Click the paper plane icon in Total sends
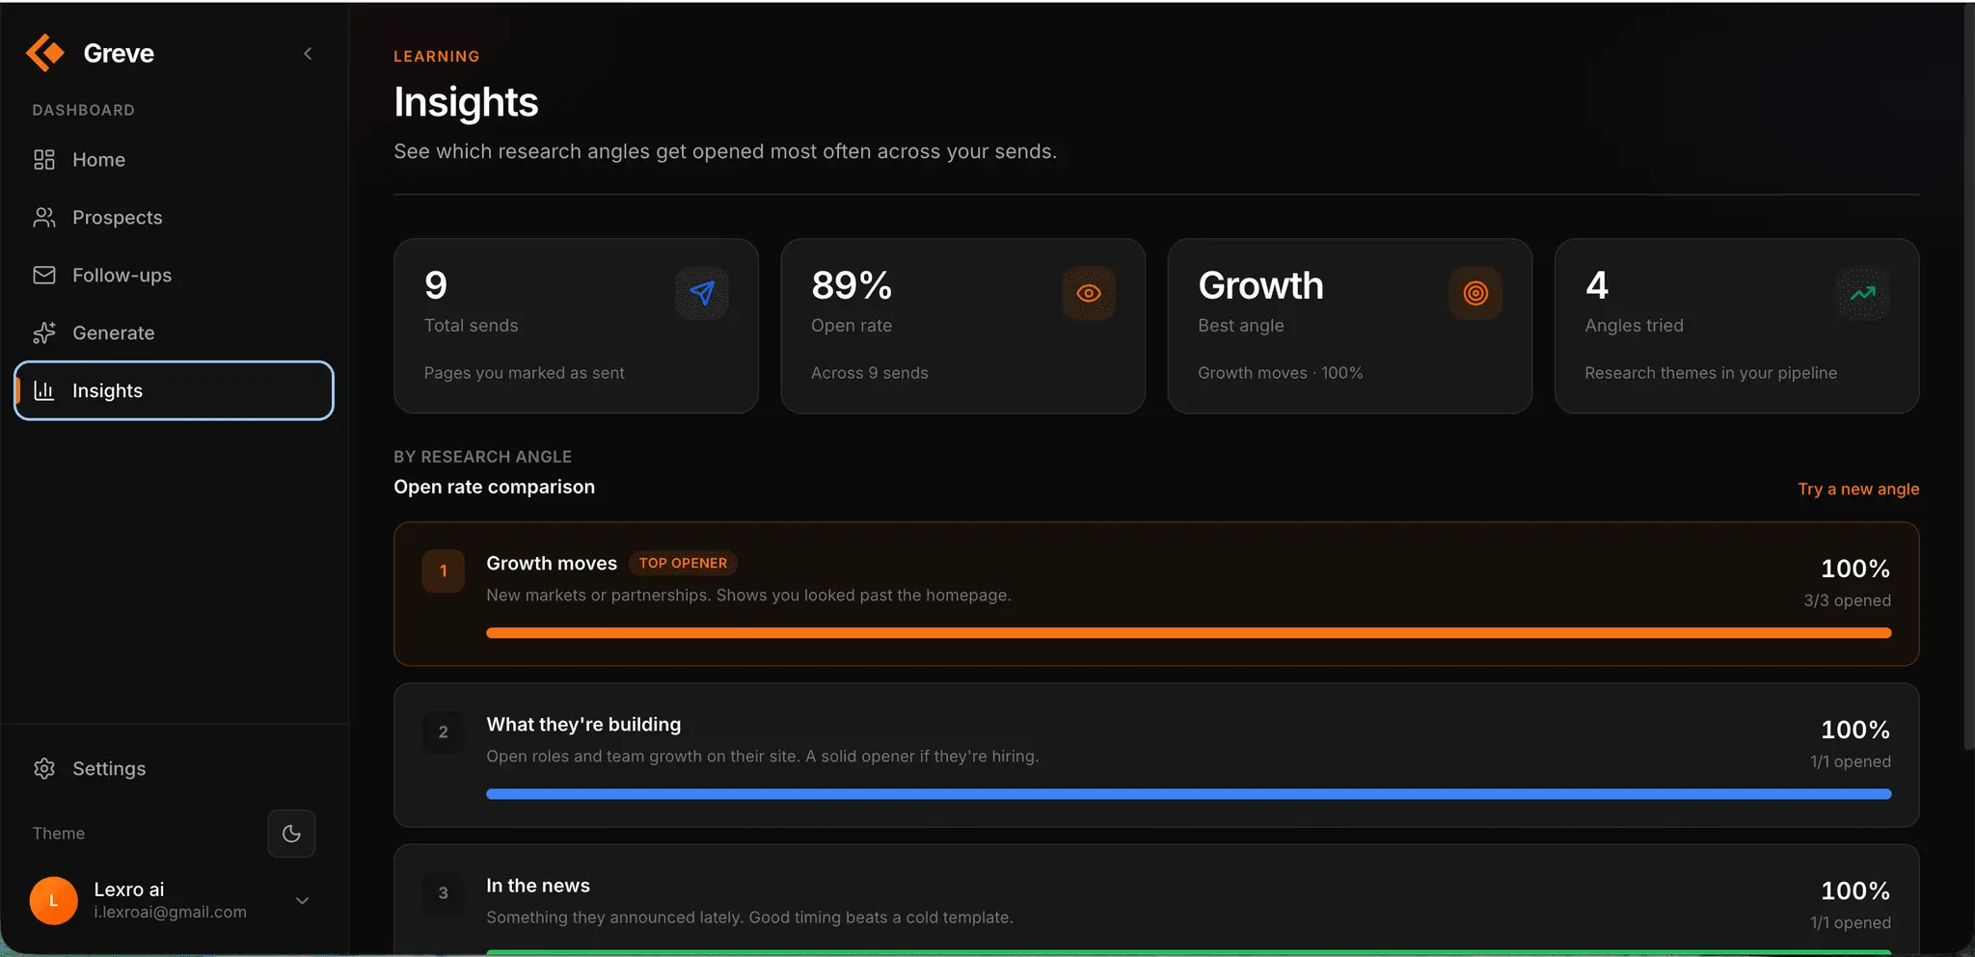1975x957 pixels. coord(702,293)
